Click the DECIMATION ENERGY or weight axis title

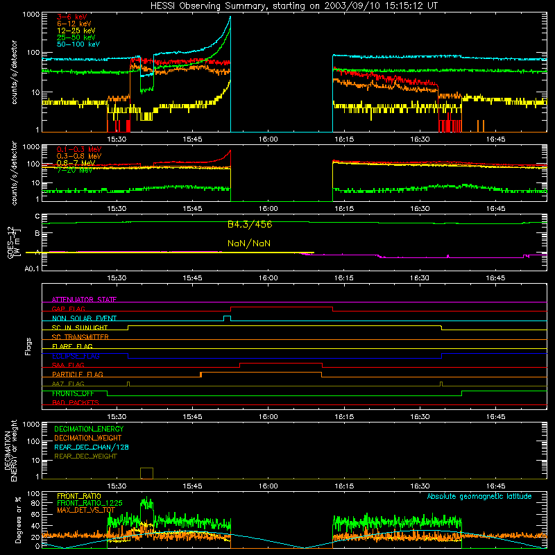(10, 450)
